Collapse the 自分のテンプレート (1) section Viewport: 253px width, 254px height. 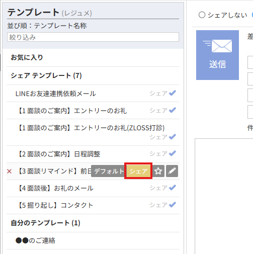(45, 223)
